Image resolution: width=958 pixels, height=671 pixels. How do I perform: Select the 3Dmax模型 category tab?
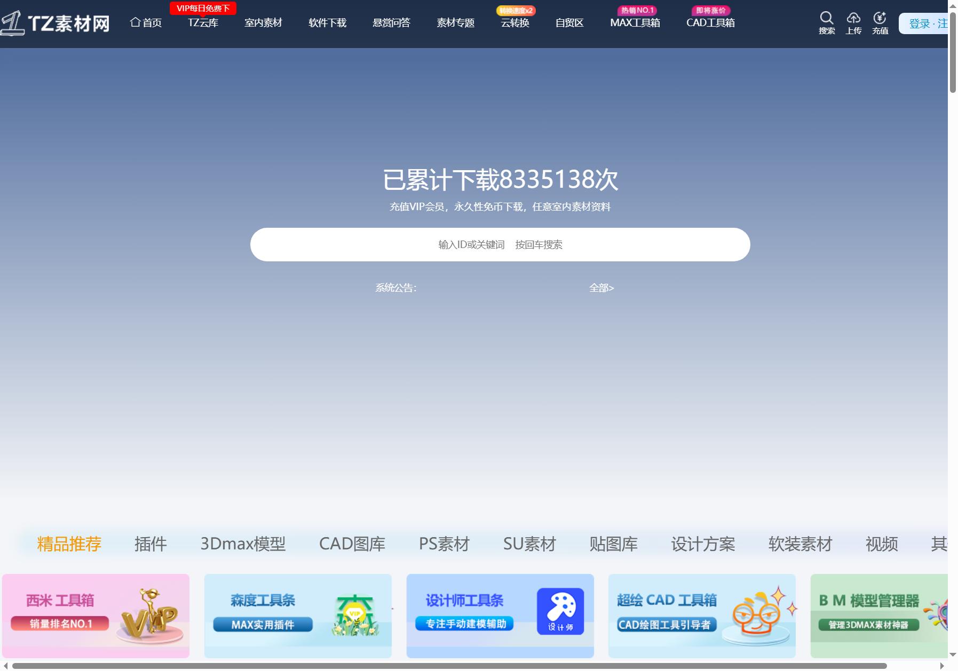click(x=243, y=544)
